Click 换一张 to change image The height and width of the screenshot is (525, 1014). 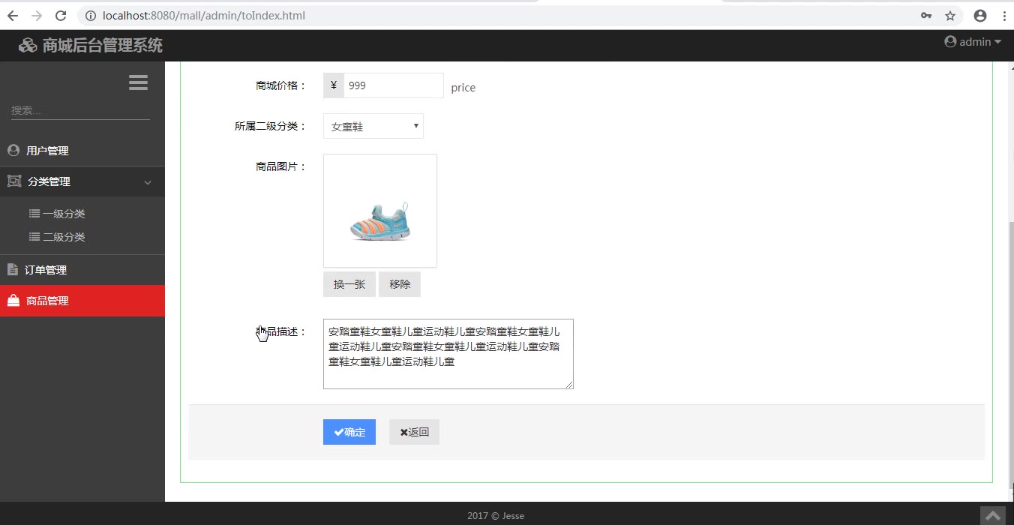(349, 284)
